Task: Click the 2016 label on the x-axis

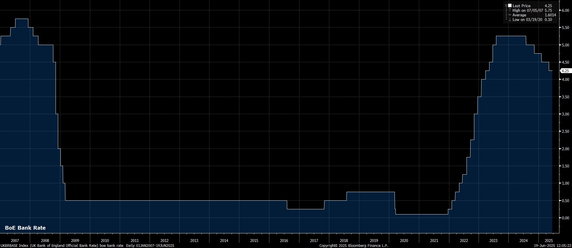Action: click(284, 241)
